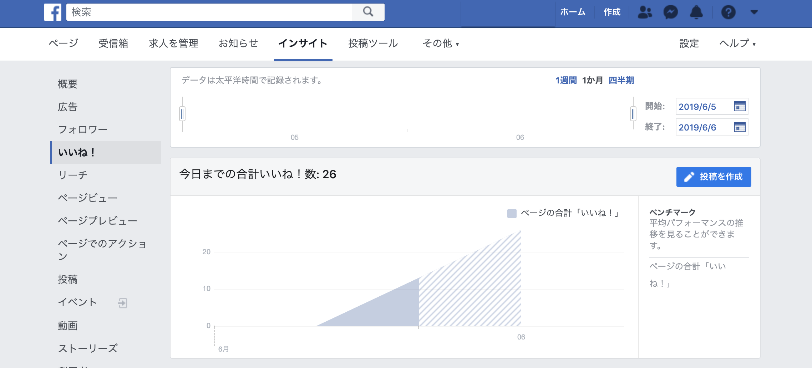Select イベント in the sidebar
The height and width of the screenshot is (368, 812).
[x=77, y=302]
